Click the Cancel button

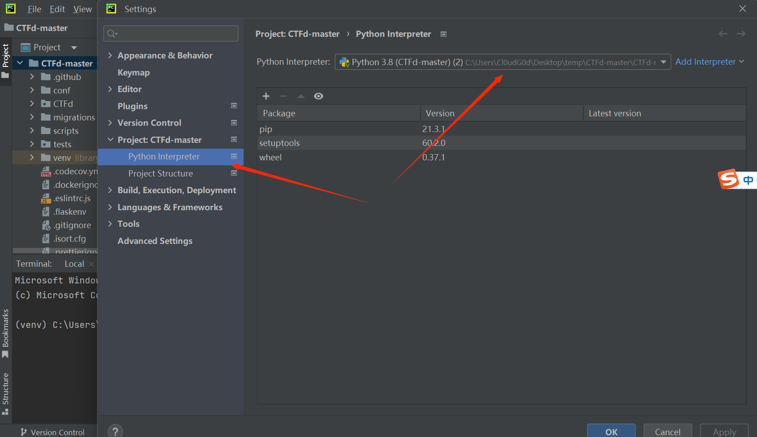click(668, 431)
